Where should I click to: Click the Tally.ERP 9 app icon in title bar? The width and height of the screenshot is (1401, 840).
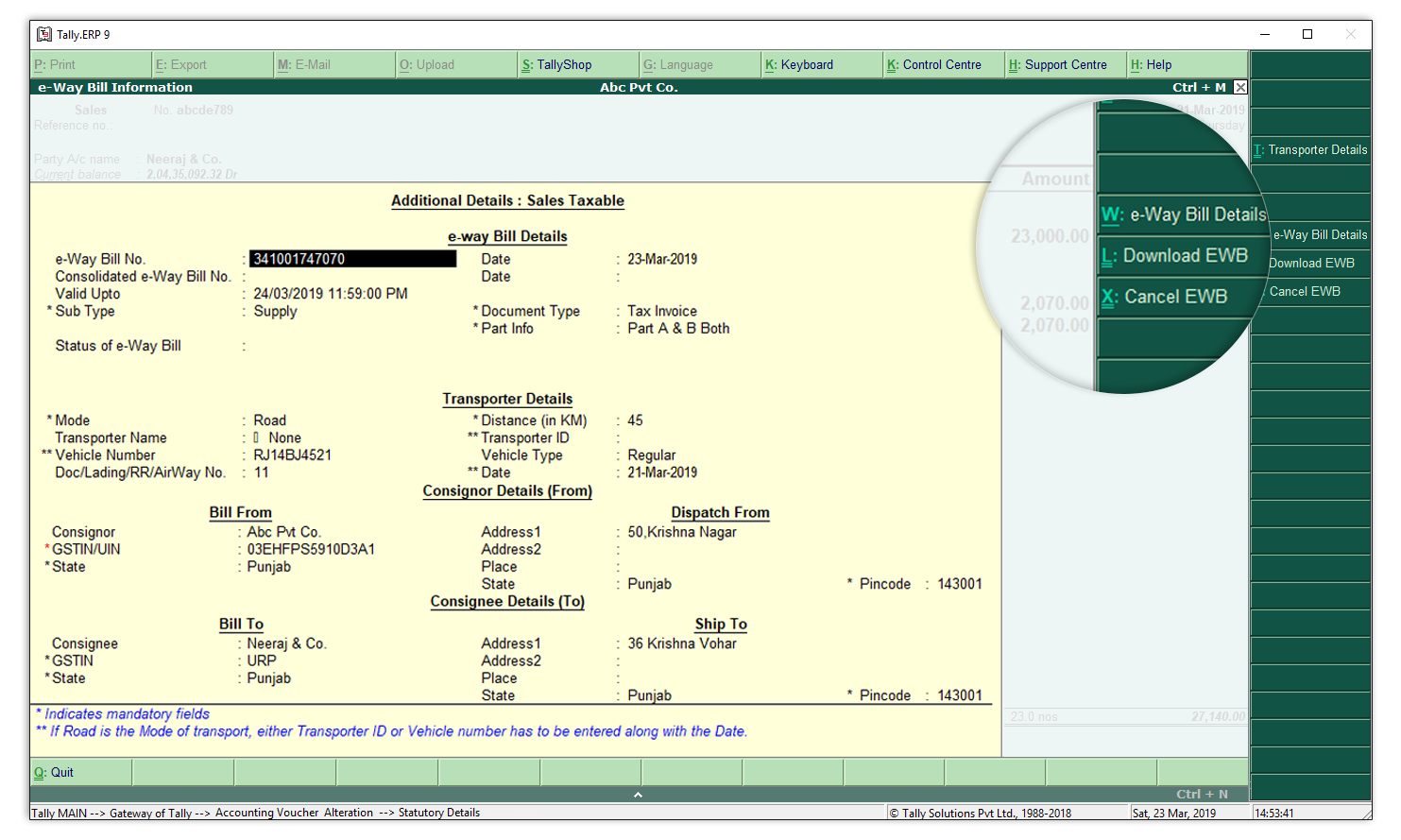(x=44, y=34)
